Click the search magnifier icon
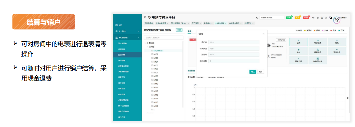 (257, 17)
